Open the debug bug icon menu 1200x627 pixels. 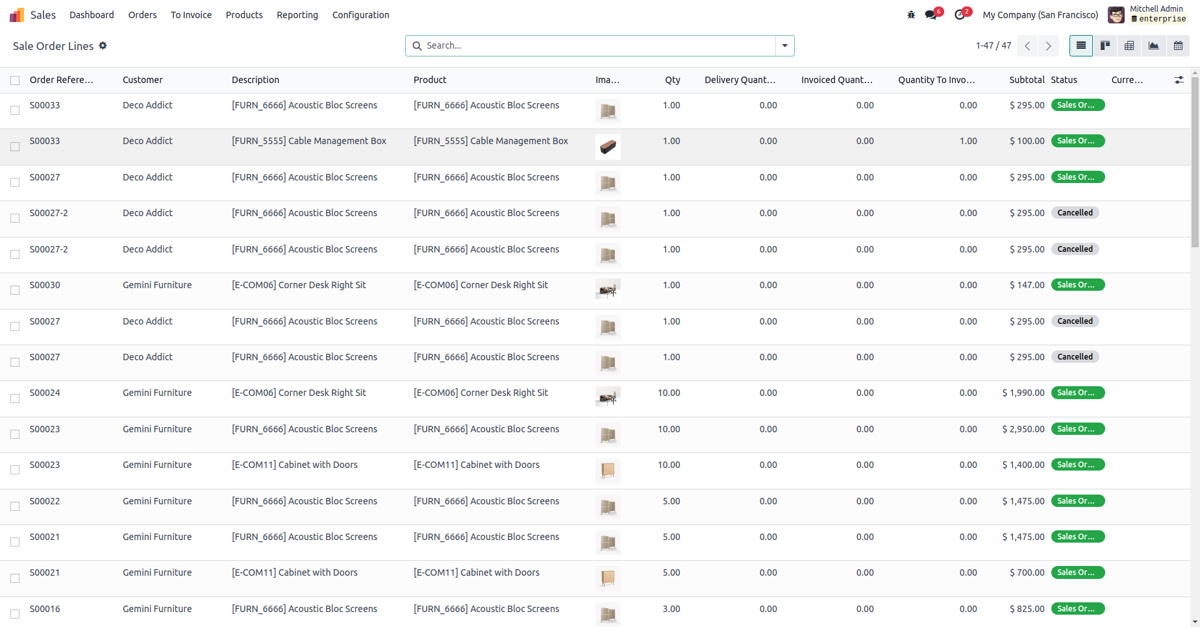[x=911, y=15]
